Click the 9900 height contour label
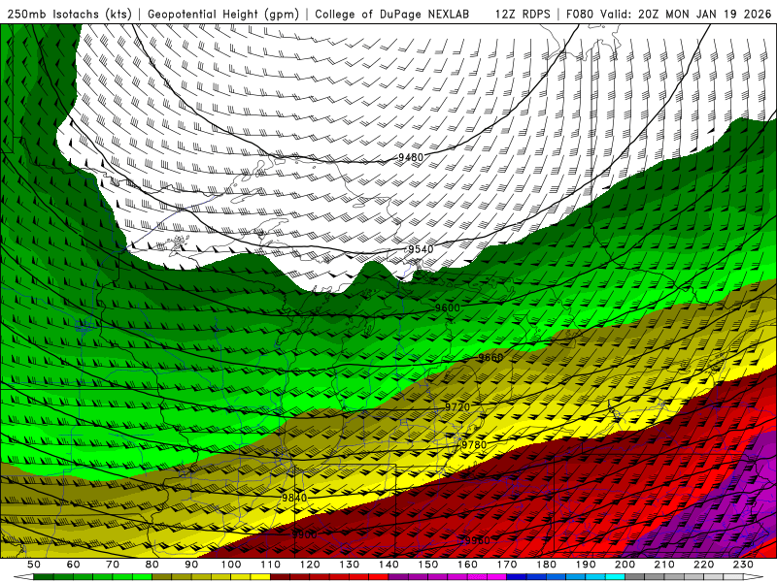 click(304, 534)
